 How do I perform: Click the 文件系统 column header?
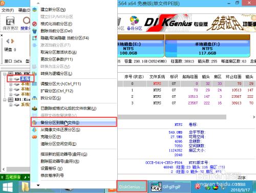[x=157, y=77]
